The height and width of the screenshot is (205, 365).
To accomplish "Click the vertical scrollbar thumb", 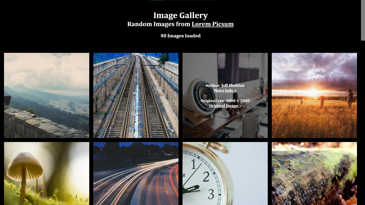I will [x=363, y=20].
